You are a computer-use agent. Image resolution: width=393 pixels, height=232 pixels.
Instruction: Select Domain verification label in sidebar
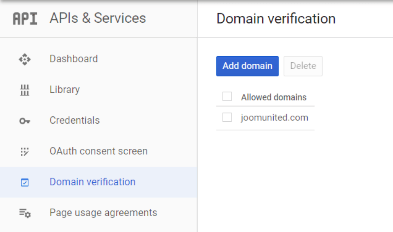click(93, 182)
